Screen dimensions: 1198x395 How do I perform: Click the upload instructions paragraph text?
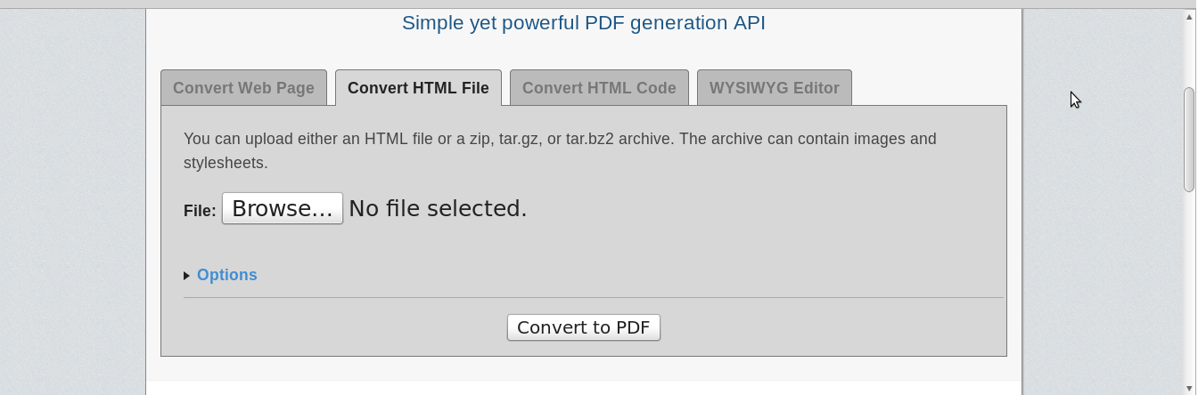[x=560, y=151]
